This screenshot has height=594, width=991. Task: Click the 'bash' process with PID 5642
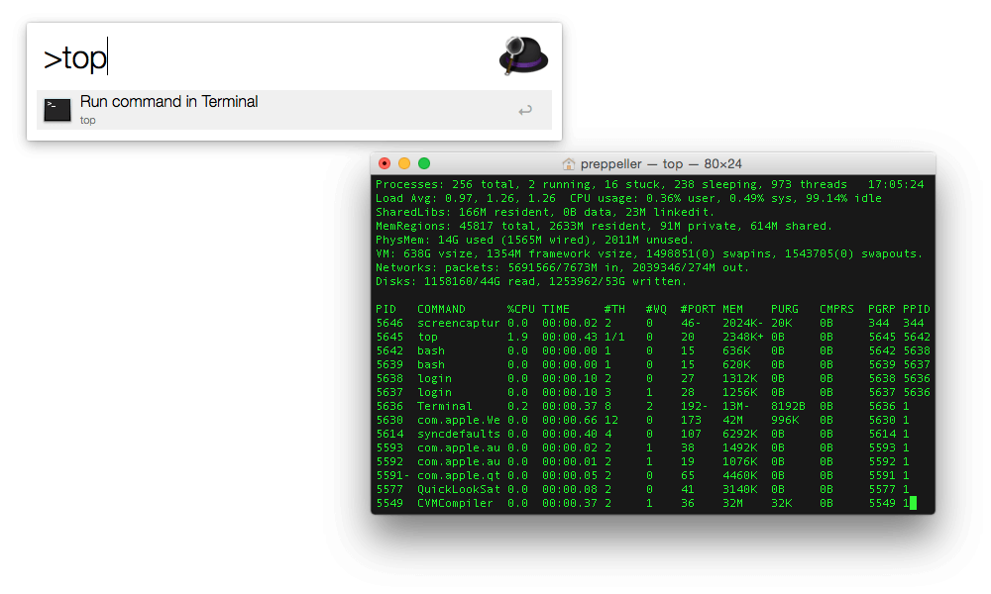point(431,351)
